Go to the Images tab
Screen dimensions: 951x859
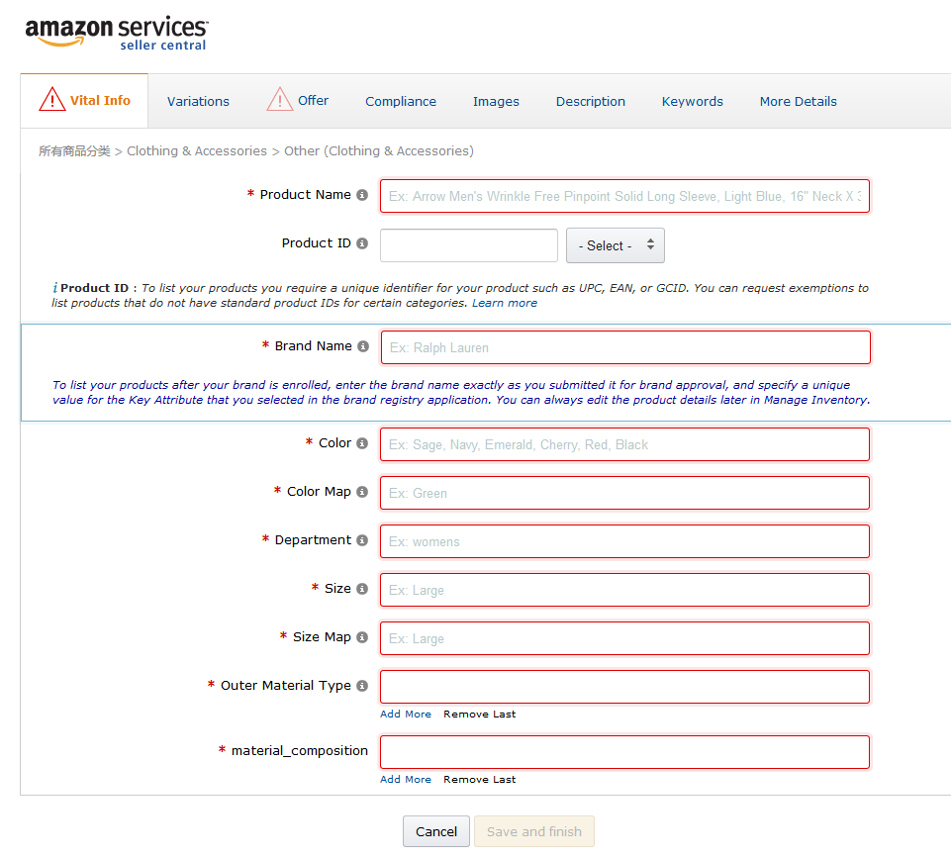[x=496, y=101]
